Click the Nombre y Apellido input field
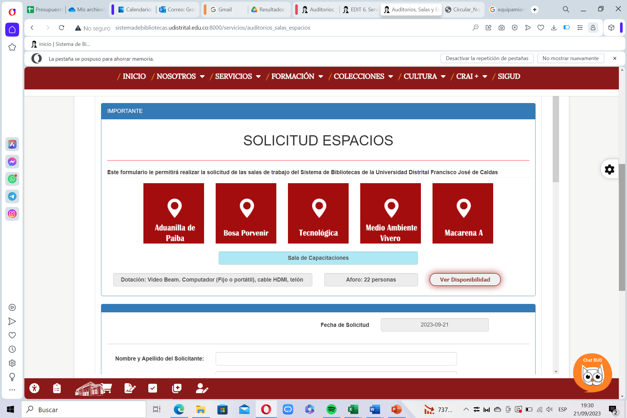This screenshot has height=418, width=627. [x=336, y=359]
